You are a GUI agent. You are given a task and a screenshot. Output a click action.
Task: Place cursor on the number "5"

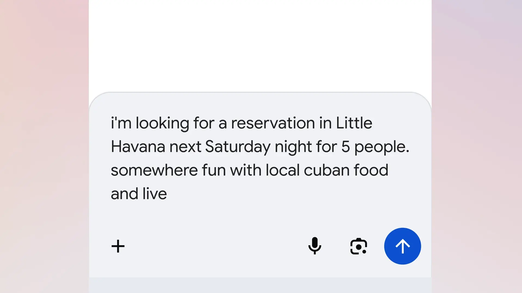pyautogui.click(x=345, y=147)
